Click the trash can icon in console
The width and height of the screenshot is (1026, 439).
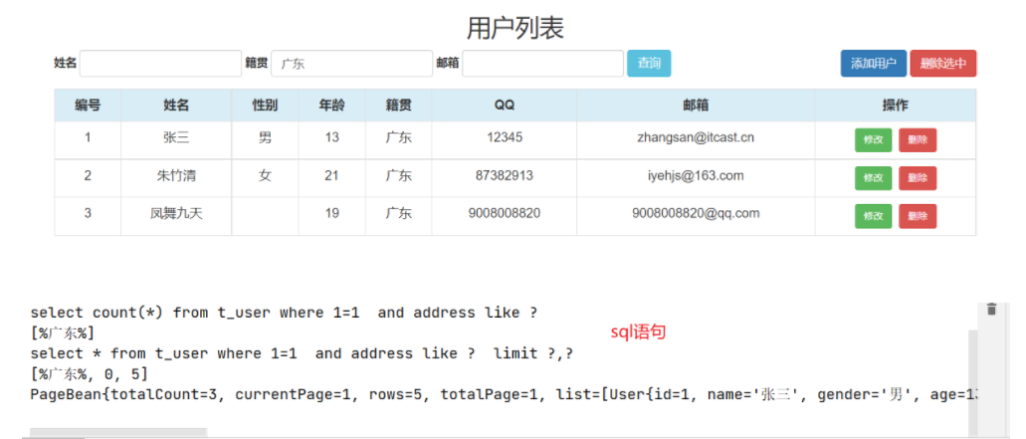coord(991,310)
